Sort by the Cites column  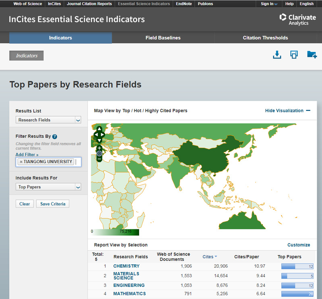click(x=210, y=257)
